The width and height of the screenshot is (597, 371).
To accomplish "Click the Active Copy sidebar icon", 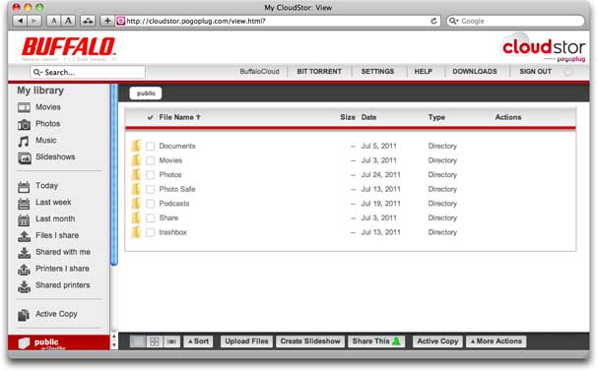I will pos(24,315).
